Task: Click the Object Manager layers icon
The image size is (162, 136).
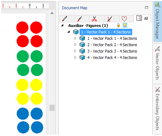Action: [x=157, y=5]
